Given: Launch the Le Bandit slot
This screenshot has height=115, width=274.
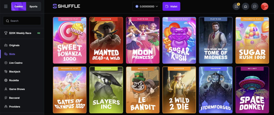Looking at the screenshot, I should (142, 90).
